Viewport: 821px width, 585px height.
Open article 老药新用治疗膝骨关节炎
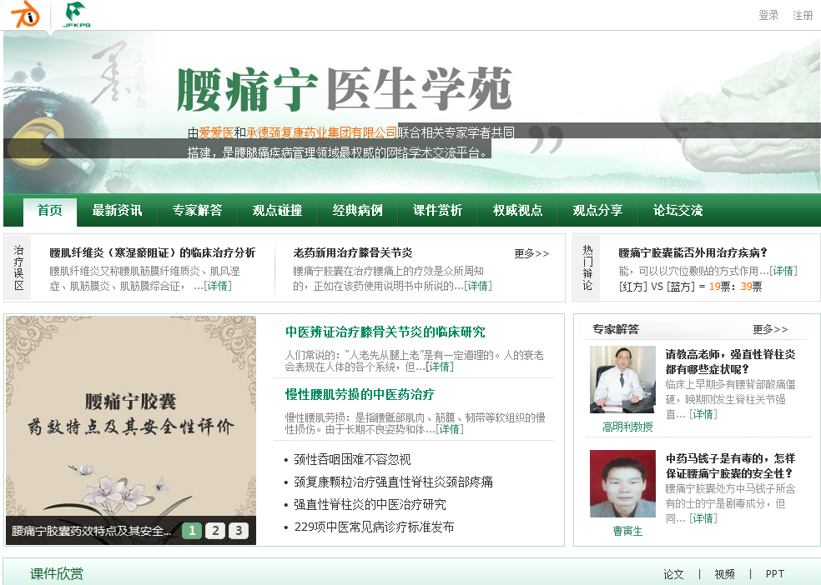coord(353,253)
